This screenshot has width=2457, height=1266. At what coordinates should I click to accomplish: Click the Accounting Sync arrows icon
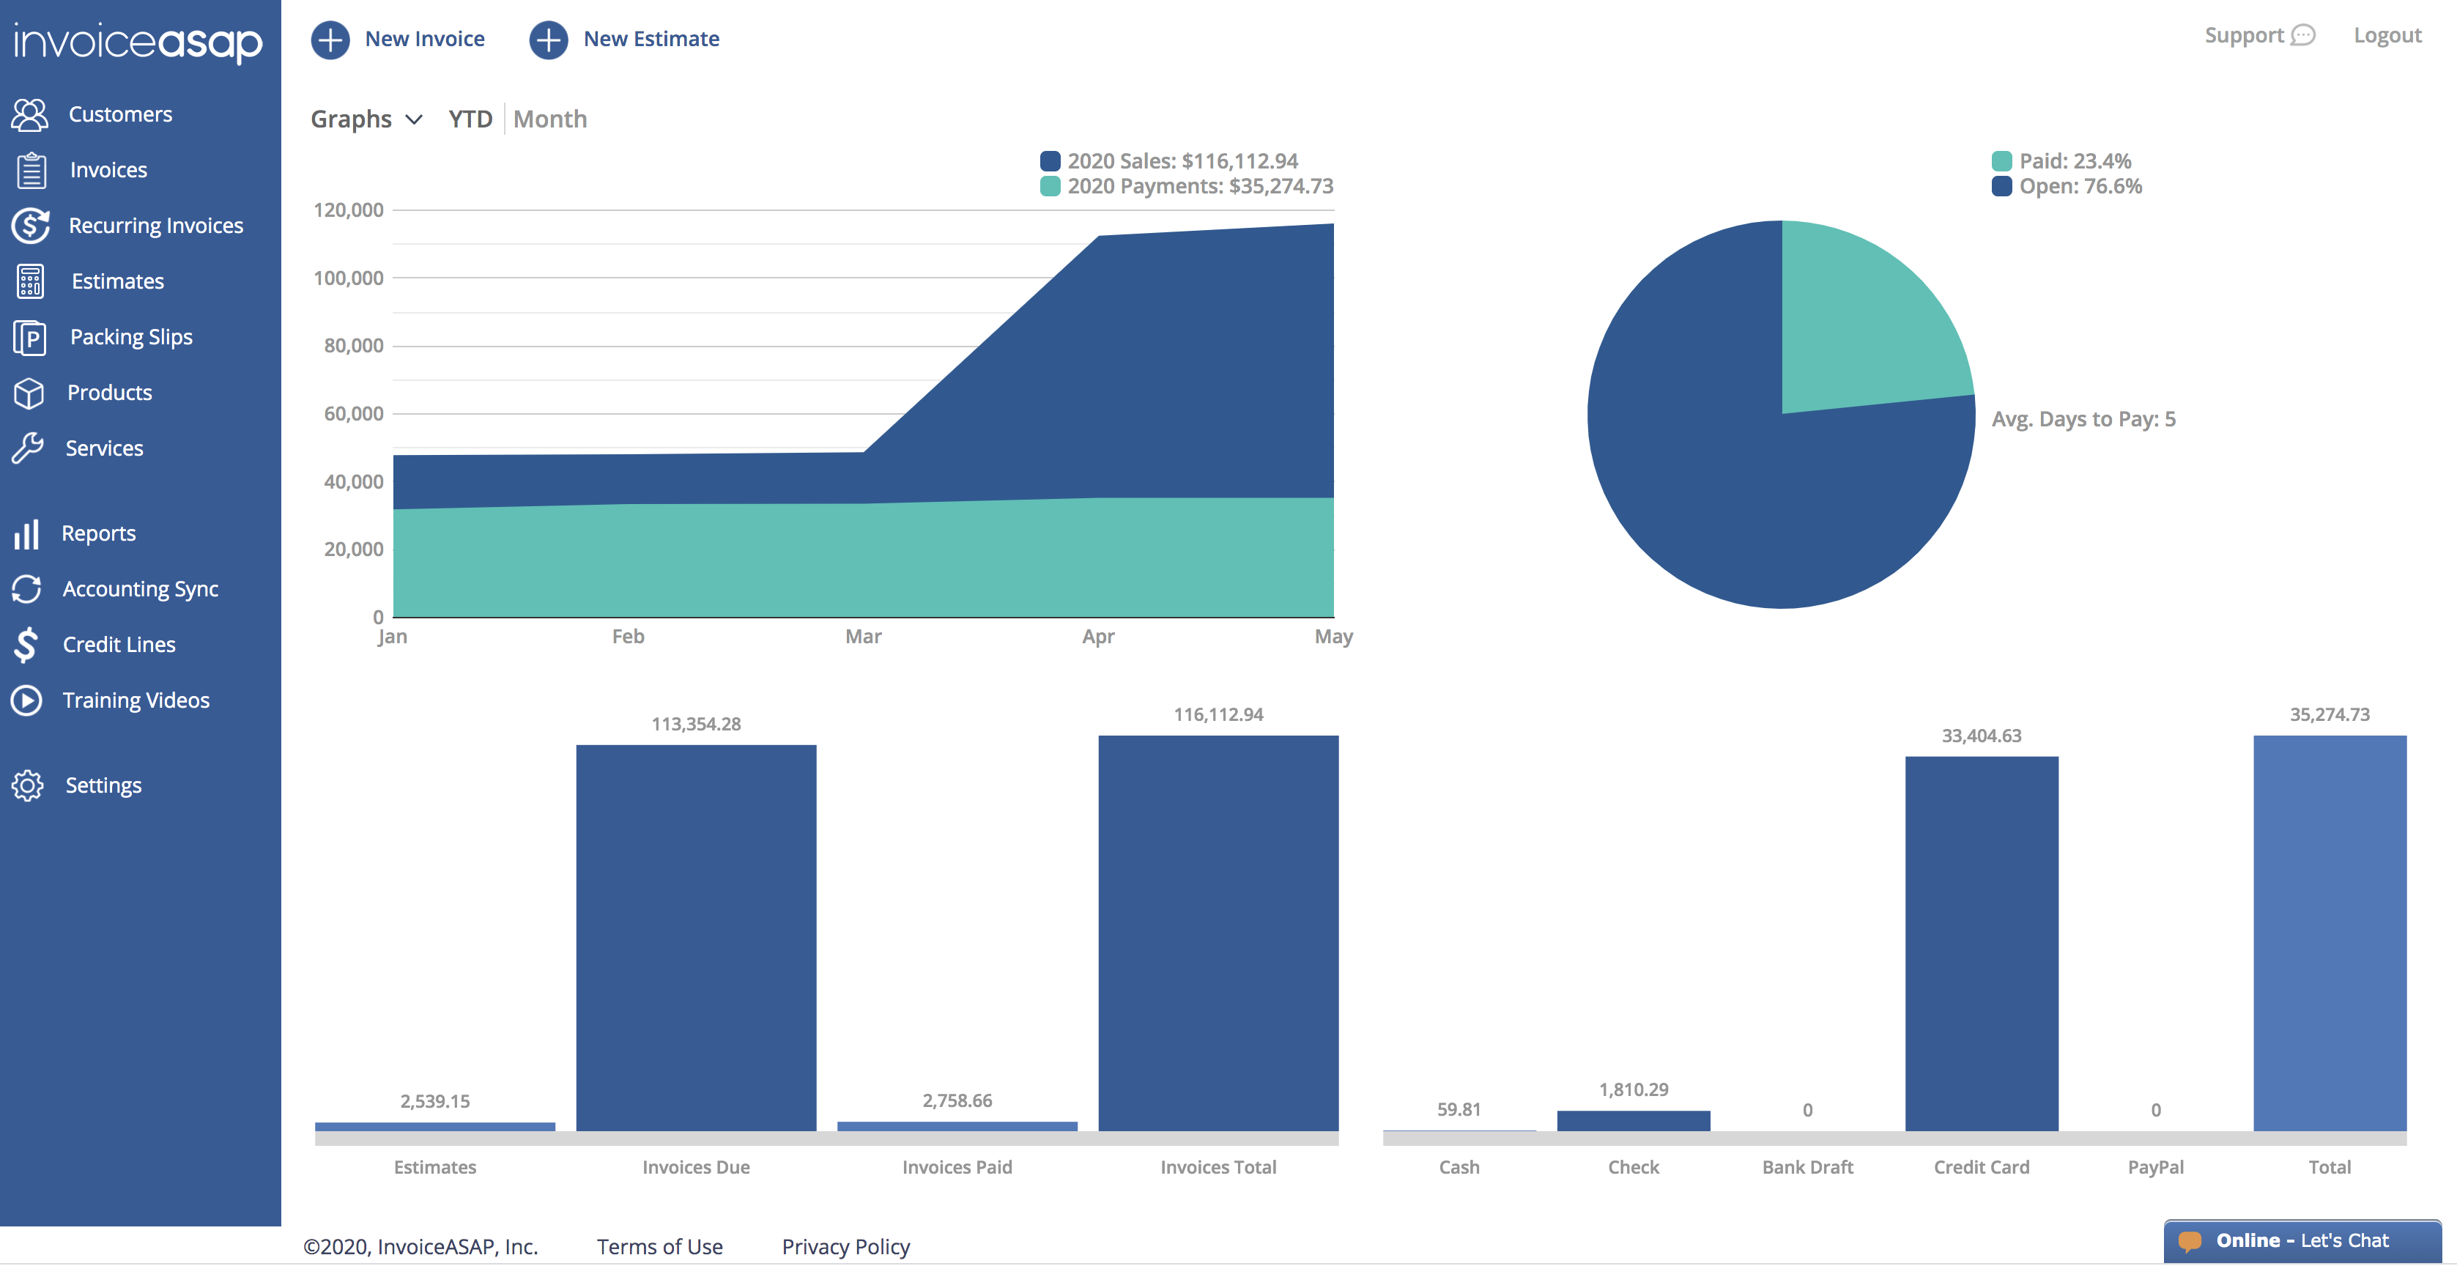click(x=26, y=588)
